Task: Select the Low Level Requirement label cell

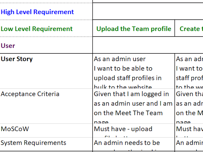Action: point(46,28)
